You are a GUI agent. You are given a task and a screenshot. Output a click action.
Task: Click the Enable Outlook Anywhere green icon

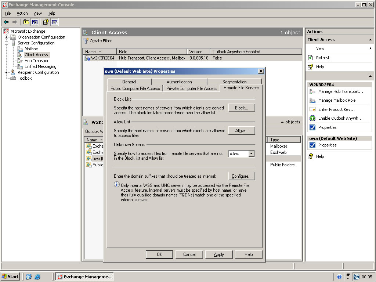tap(312, 118)
